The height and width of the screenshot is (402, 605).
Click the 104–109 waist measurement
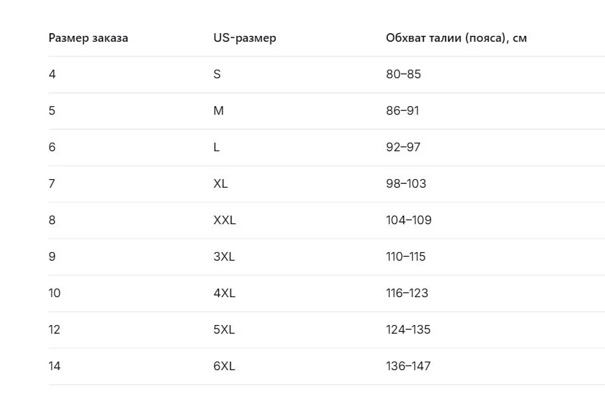(x=409, y=220)
